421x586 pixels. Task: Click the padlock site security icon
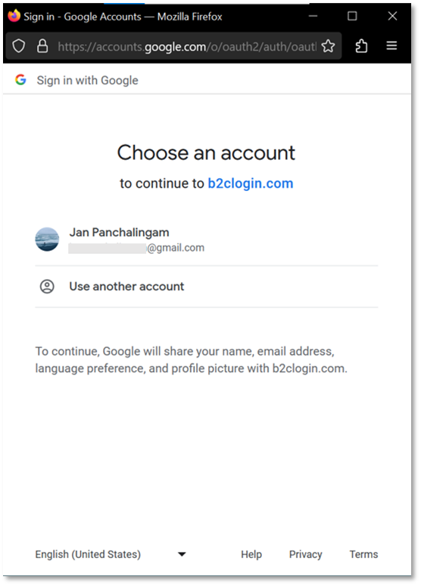(42, 46)
